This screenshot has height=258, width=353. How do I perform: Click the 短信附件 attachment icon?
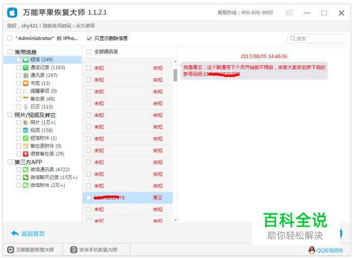click(26, 138)
